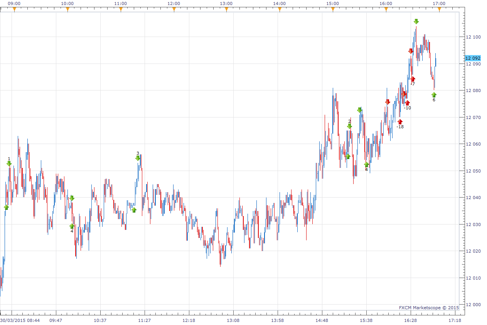Click the 12:18 time axis label
Screen dimensions: 487x325
tap(189, 320)
